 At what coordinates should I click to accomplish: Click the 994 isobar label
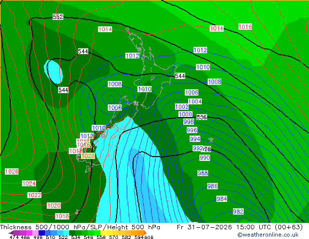coord(195,139)
